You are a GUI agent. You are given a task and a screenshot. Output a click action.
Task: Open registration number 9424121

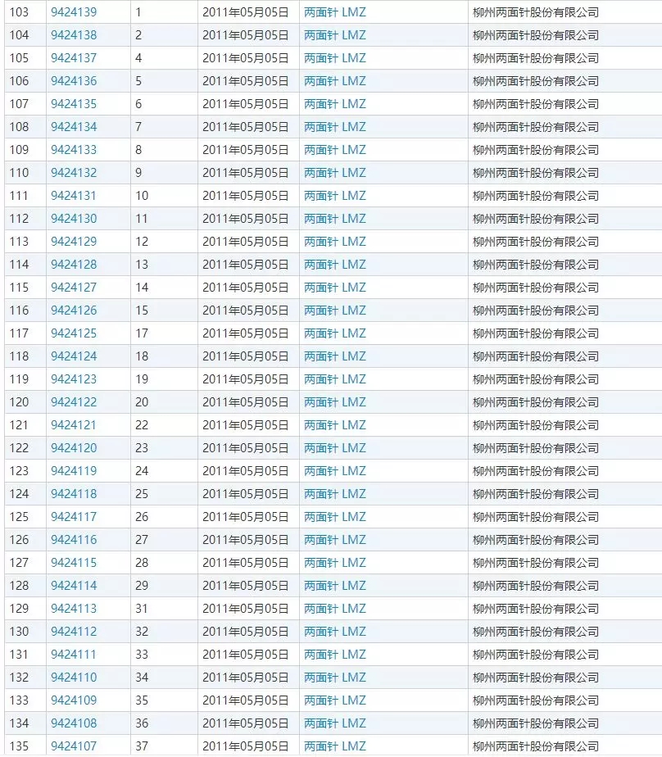click(74, 425)
